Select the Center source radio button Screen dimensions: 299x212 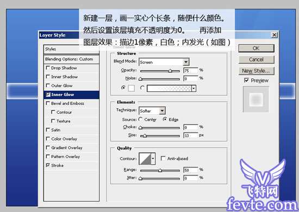point(140,119)
